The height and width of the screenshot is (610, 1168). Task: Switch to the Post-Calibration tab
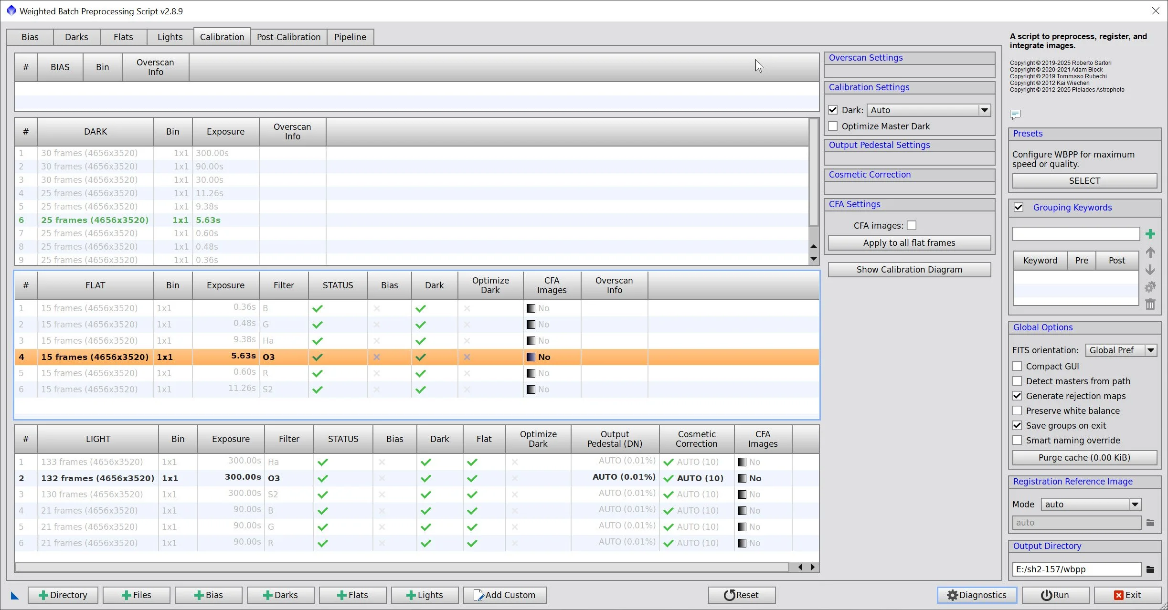click(x=288, y=37)
